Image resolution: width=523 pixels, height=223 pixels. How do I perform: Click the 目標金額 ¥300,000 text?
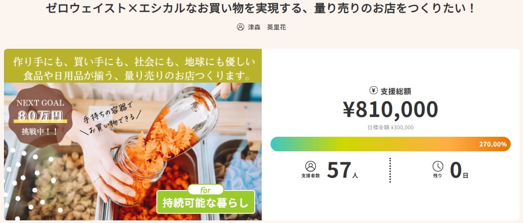tap(390, 128)
